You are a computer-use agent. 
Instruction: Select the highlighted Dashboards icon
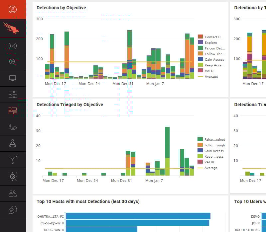click(13, 111)
